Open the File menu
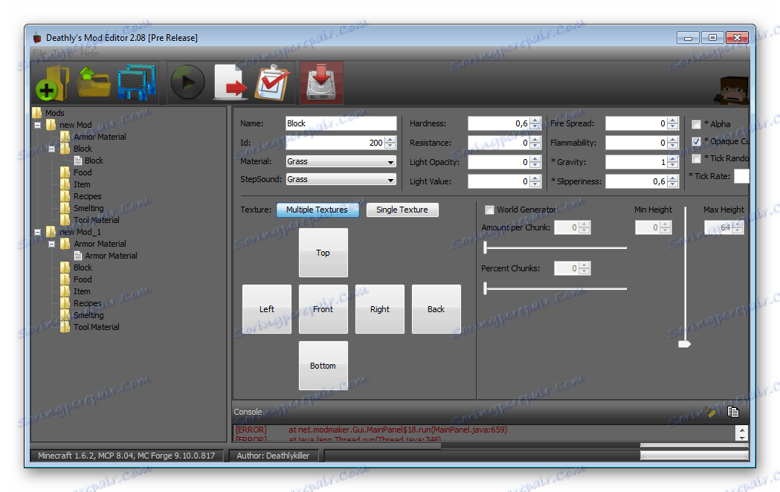This screenshot has width=780, height=492. coord(39,53)
